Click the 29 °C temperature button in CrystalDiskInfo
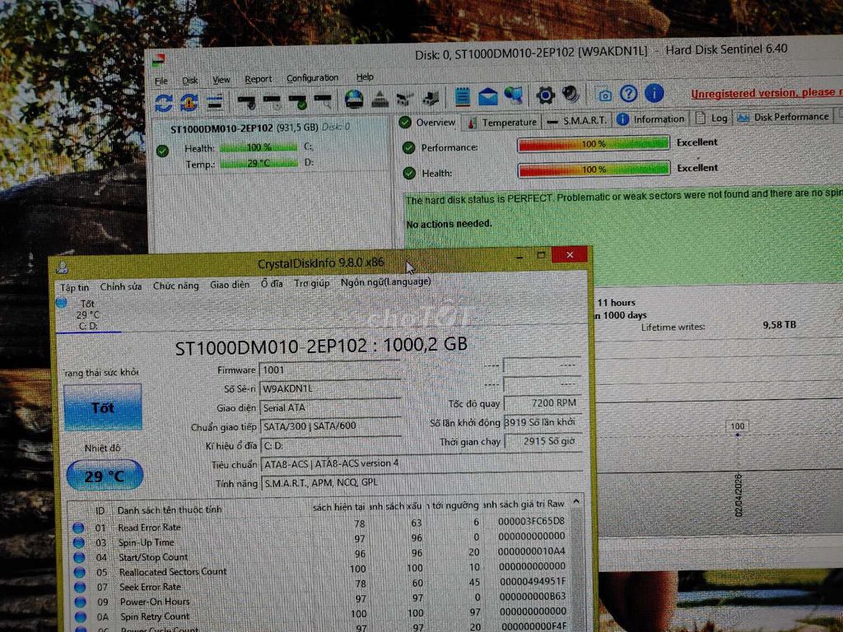 click(x=105, y=476)
